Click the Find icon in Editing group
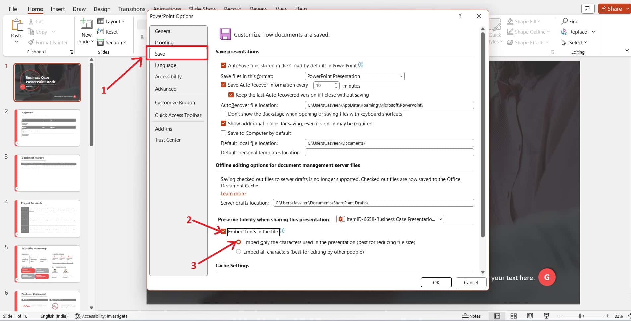This screenshot has height=321, width=631. (x=564, y=21)
